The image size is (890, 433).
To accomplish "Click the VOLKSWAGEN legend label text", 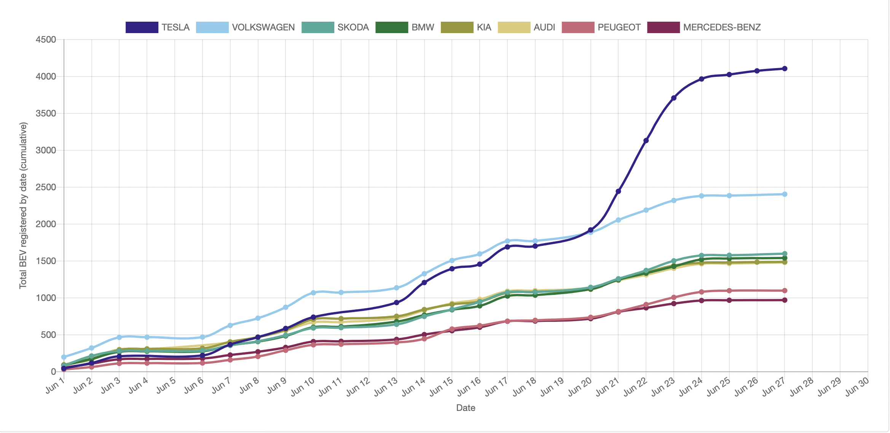I will click(263, 27).
